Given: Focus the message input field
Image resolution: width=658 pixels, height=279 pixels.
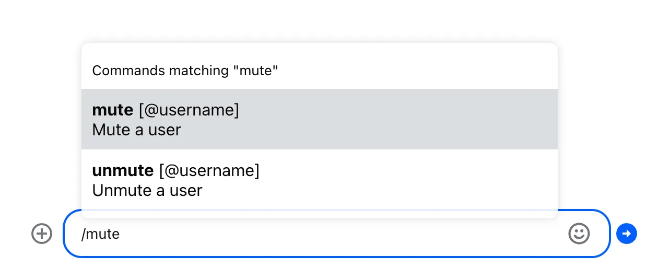Looking at the screenshot, I should click(x=334, y=234).
